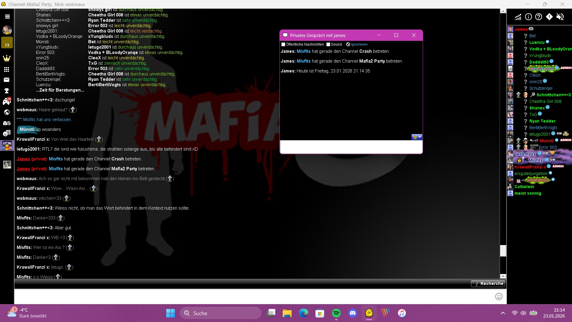
Task: Open the channel statistics chart icon
Action: 518,17
